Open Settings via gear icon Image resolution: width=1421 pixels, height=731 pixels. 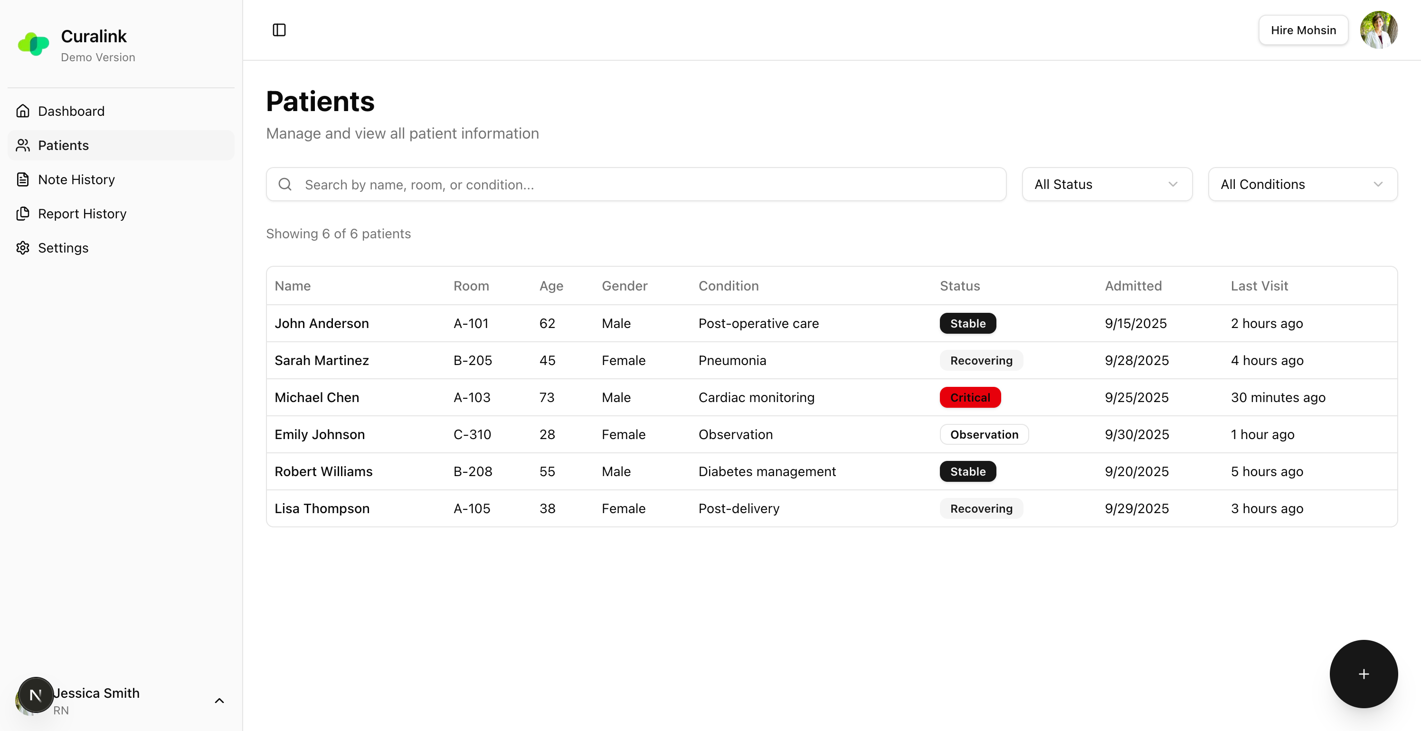point(23,247)
